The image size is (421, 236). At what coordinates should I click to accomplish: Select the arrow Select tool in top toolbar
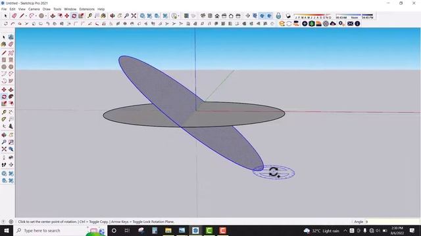[5, 16]
